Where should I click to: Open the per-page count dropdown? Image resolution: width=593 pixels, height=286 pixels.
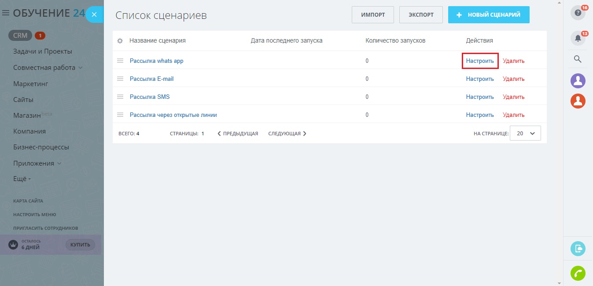pos(525,133)
